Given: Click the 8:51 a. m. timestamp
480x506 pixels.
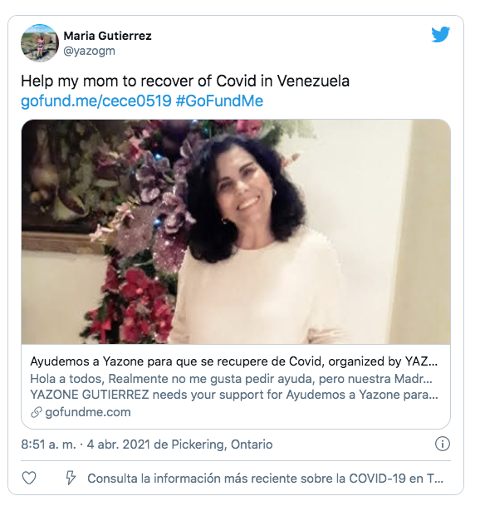Looking at the screenshot, I should click(x=48, y=445).
